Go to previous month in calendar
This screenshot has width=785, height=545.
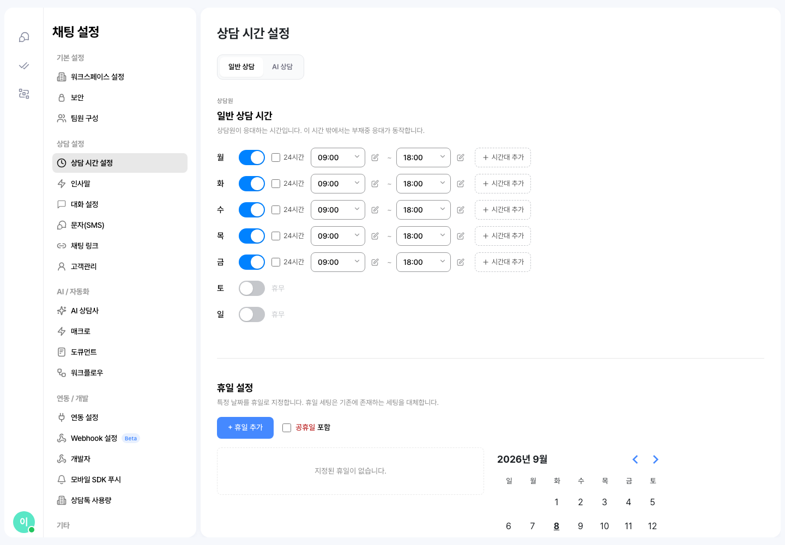pyautogui.click(x=635, y=459)
